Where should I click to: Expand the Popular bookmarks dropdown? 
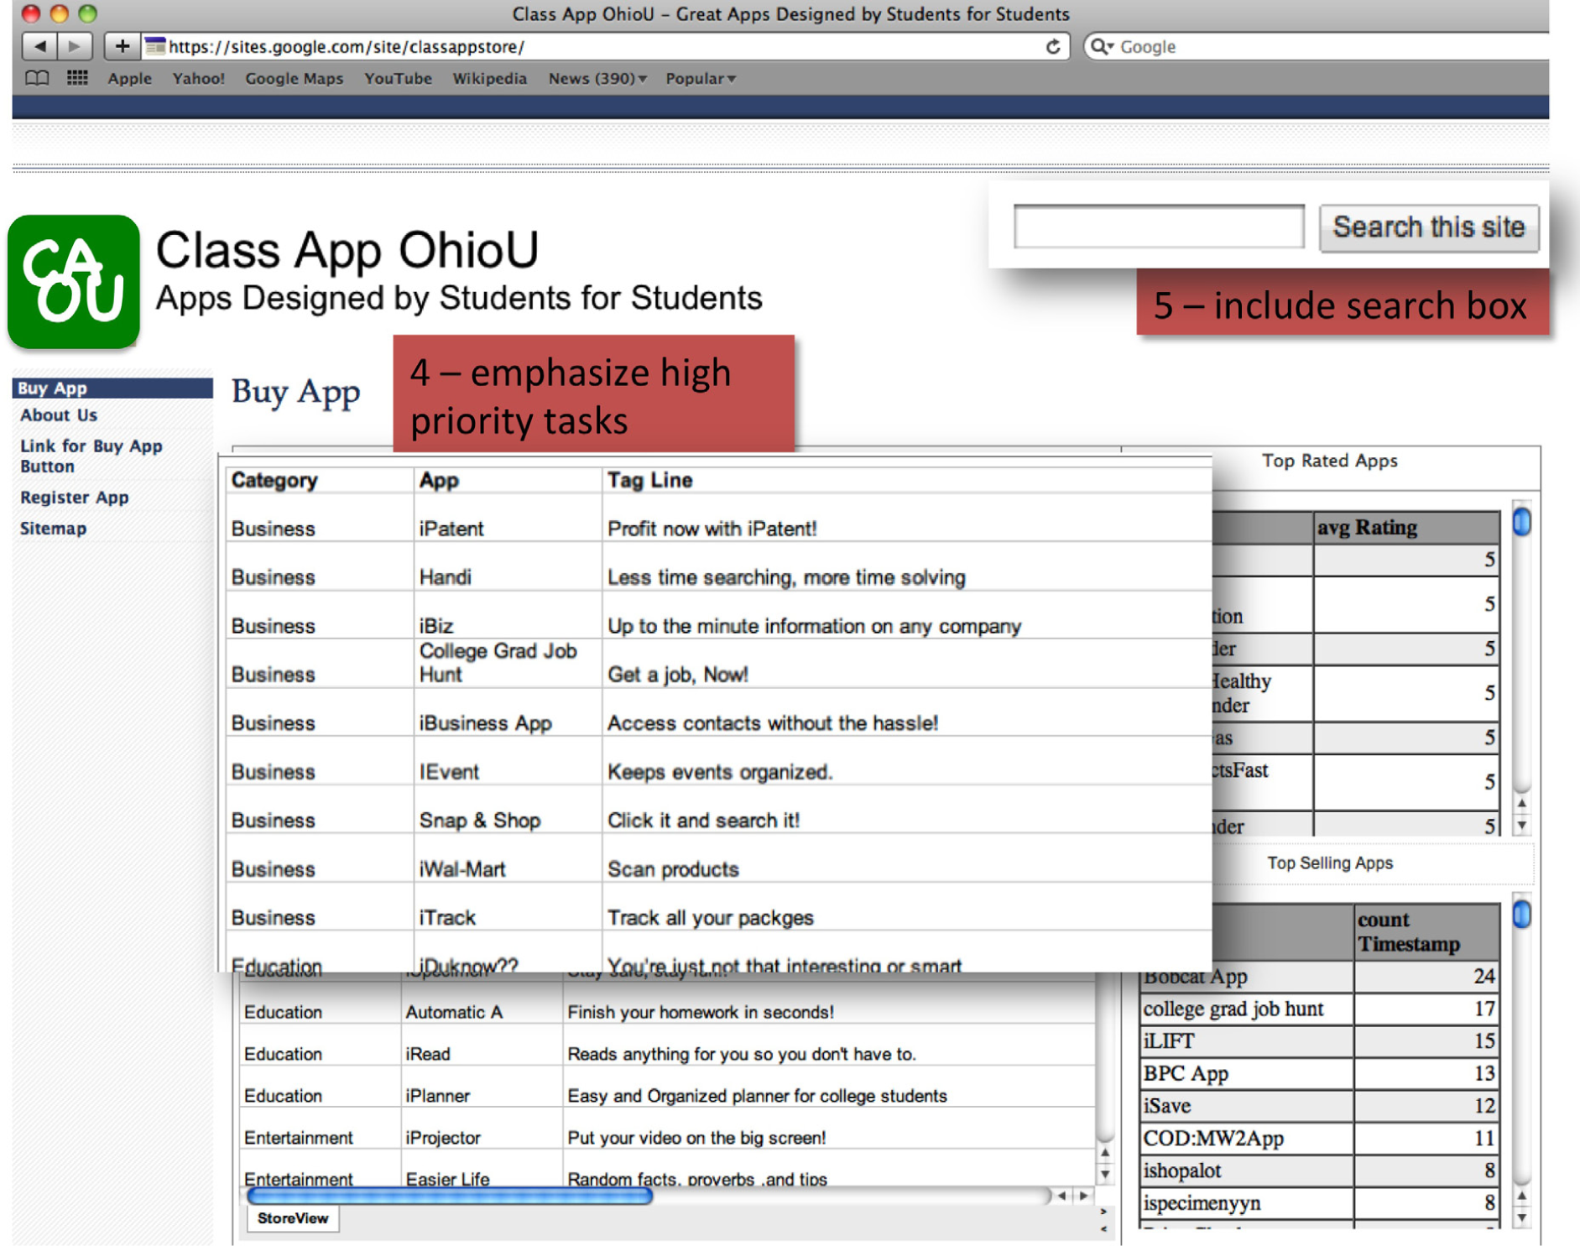tap(701, 78)
